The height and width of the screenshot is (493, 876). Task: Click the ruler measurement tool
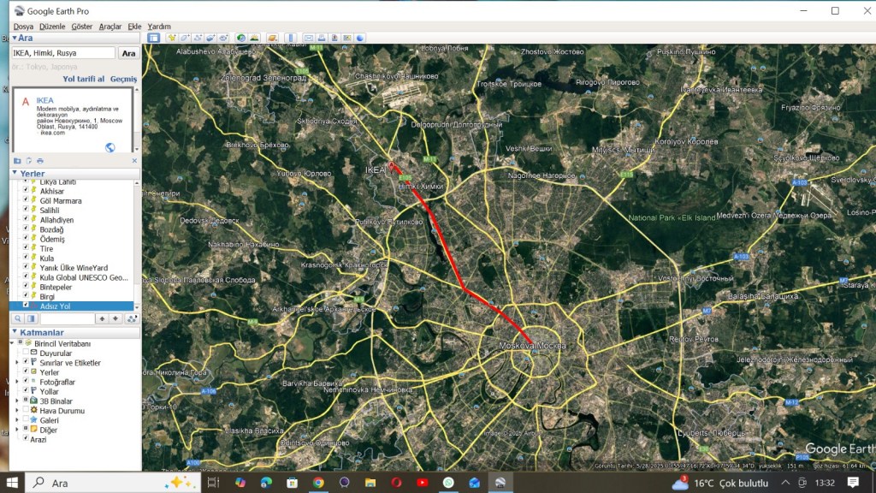click(x=290, y=38)
